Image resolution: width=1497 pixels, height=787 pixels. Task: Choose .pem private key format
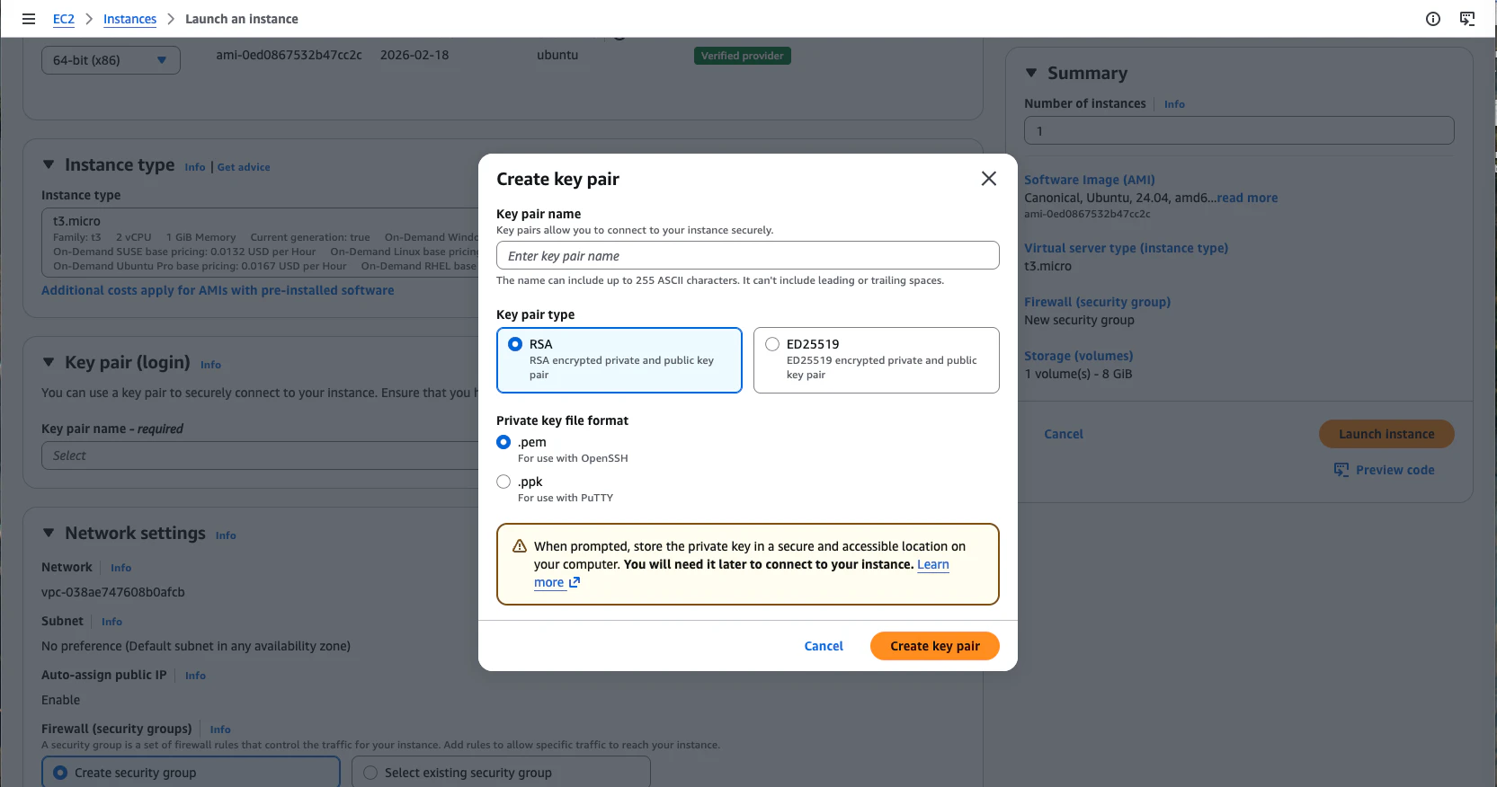[503, 442]
